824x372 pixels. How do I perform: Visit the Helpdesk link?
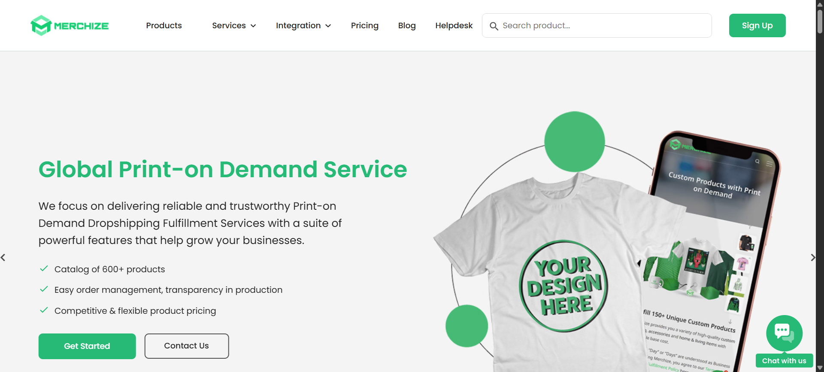(x=454, y=26)
